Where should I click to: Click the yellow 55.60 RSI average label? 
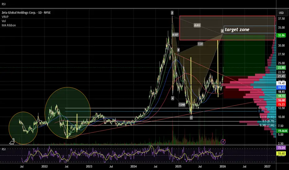[281, 153]
